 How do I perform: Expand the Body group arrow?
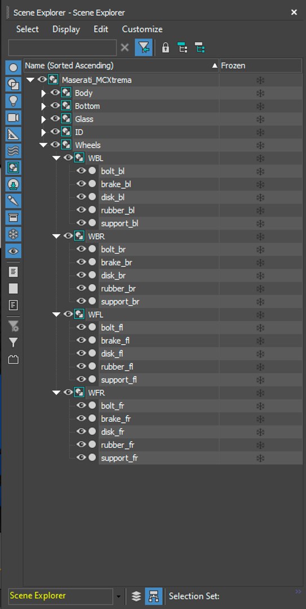click(x=43, y=93)
